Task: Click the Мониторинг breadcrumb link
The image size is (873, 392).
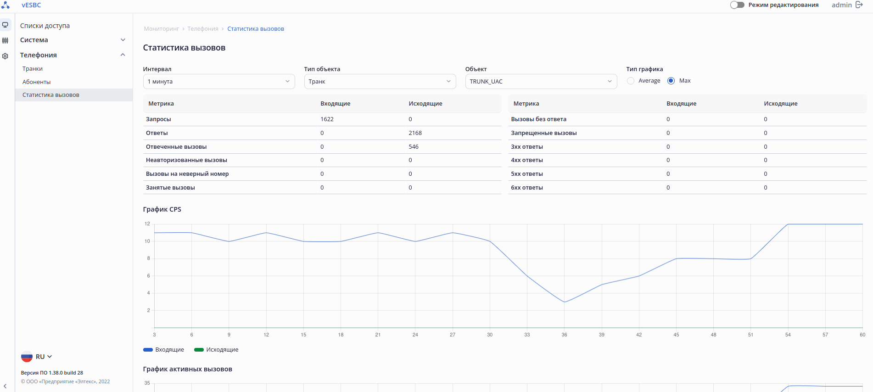Action: click(x=161, y=29)
